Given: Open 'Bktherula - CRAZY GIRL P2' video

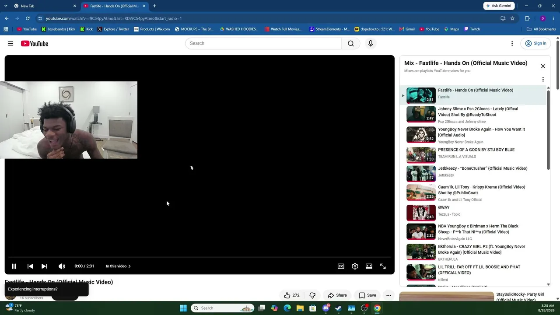Looking at the screenshot, I should point(473,252).
